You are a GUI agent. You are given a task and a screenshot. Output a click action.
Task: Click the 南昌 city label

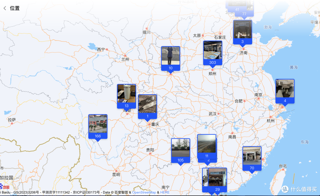click(232, 137)
